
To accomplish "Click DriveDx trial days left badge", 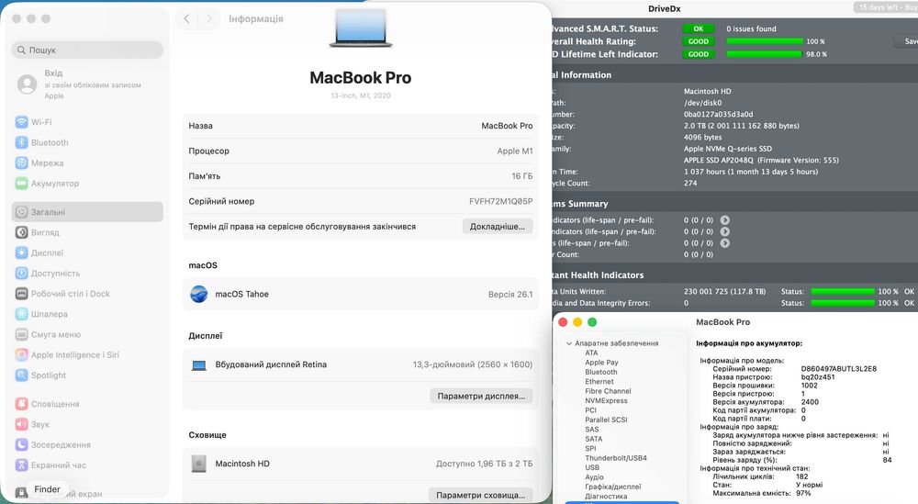I will tap(886, 7).
